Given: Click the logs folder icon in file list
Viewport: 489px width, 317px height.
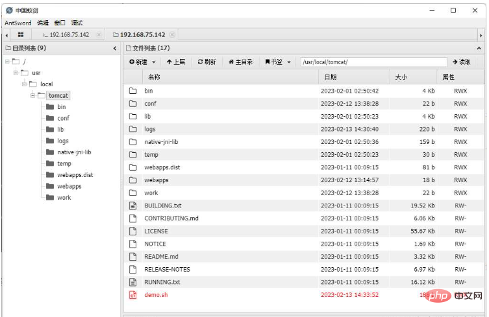Looking at the screenshot, I should pos(133,129).
